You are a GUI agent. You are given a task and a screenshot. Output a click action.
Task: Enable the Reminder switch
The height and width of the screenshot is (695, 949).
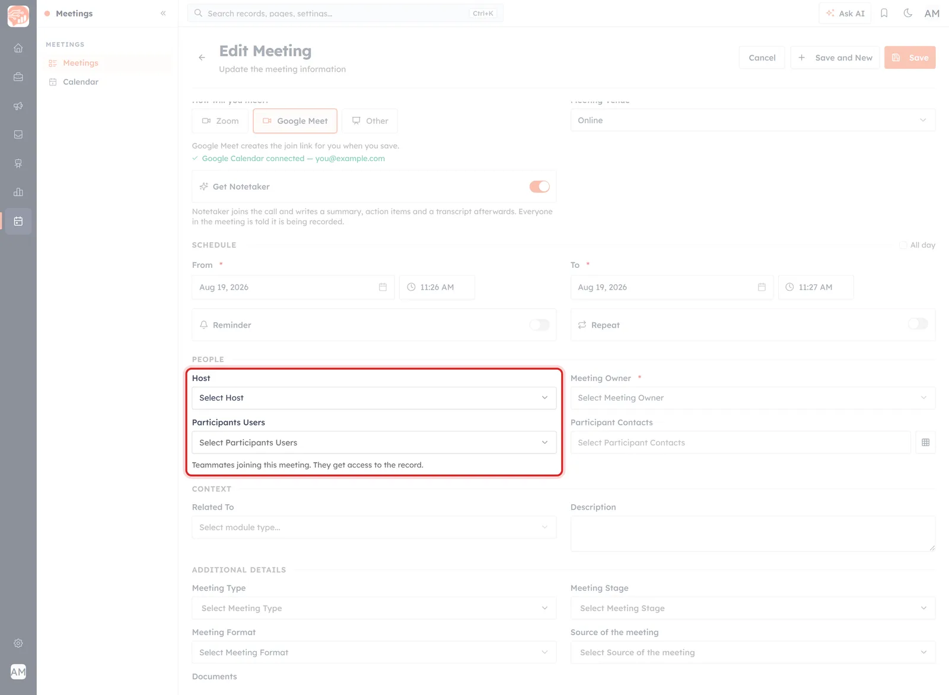pos(539,325)
